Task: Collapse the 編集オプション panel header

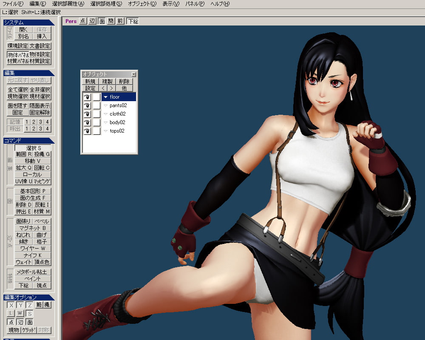Action: pos(29,297)
